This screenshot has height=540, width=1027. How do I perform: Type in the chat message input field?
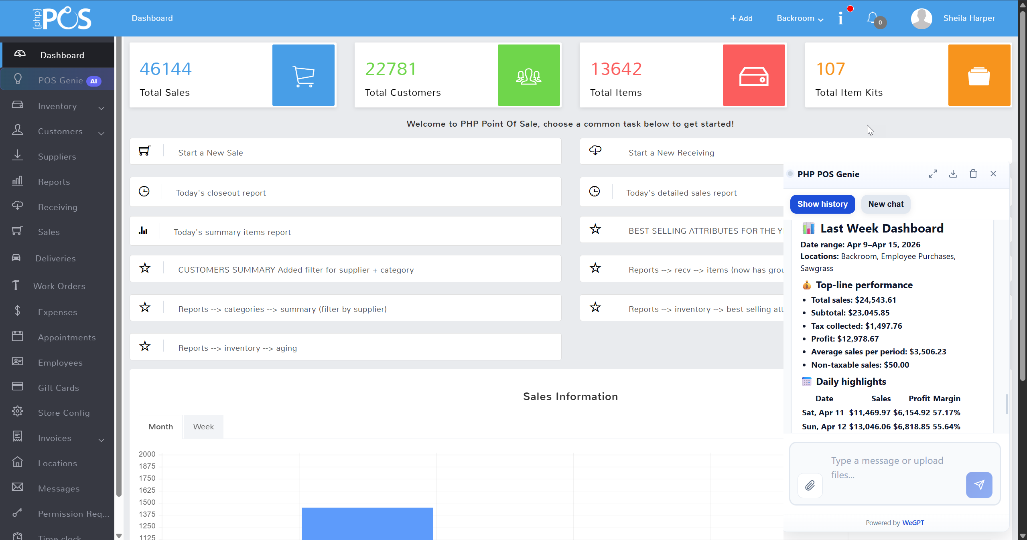[x=887, y=467]
